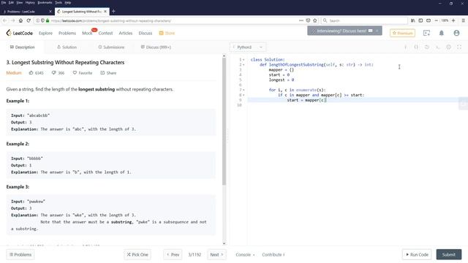The image size is (468, 263).
Task: Go to browser home page icon
Action: coord(20,20)
